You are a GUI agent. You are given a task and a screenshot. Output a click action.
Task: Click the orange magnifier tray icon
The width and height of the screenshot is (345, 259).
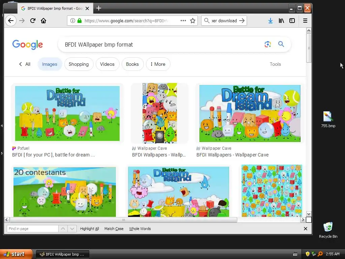320,254
